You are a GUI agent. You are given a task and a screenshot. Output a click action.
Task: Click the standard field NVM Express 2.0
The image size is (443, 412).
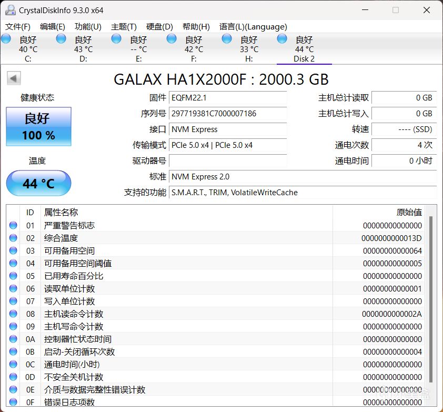303,177
